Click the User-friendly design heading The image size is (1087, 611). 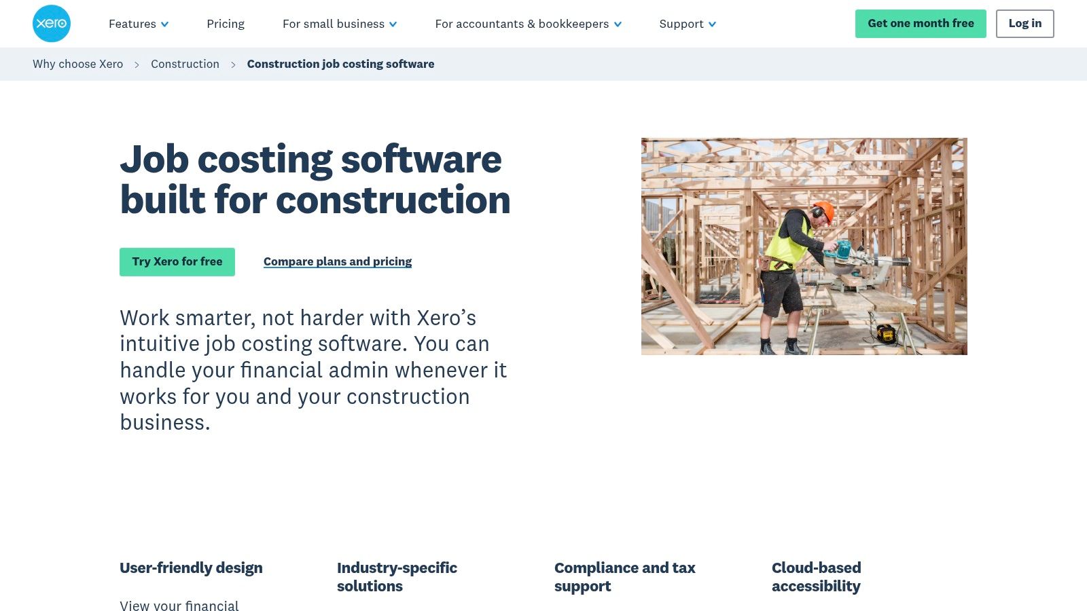click(x=191, y=568)
